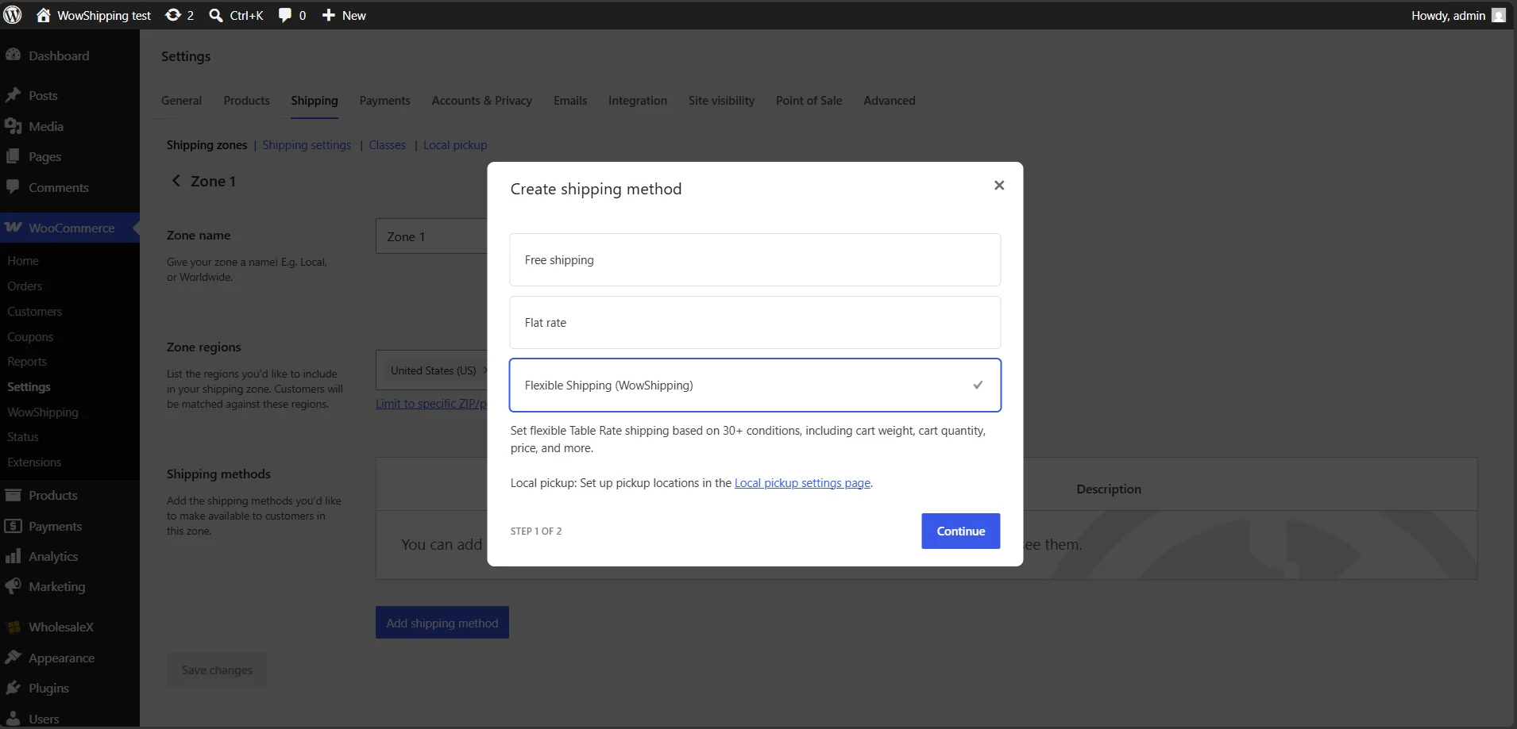
Task: Open the Products settings tab
Action: point(246,101)
